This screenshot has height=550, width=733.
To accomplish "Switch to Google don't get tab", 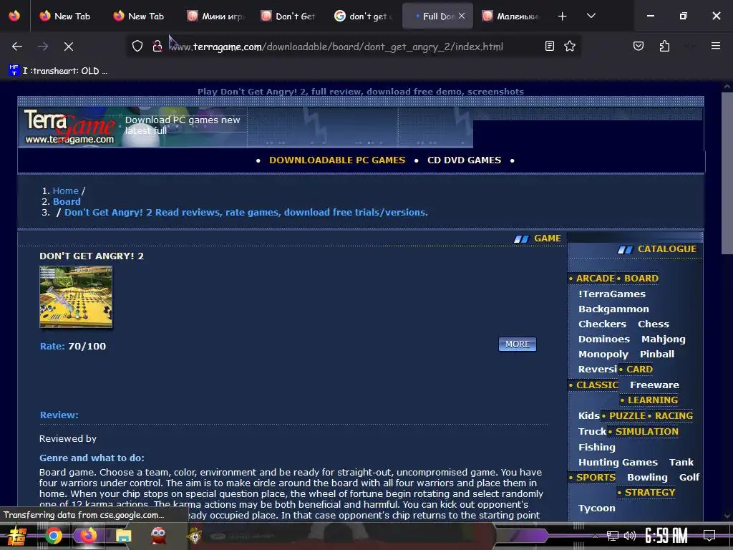I will pyautogui.click(x=363, y=16).
